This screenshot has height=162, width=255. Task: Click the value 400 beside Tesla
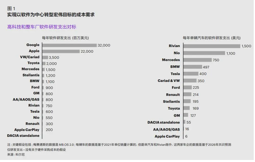click(x=203, y=74)
